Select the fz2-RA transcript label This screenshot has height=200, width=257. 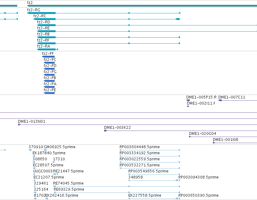43,46
